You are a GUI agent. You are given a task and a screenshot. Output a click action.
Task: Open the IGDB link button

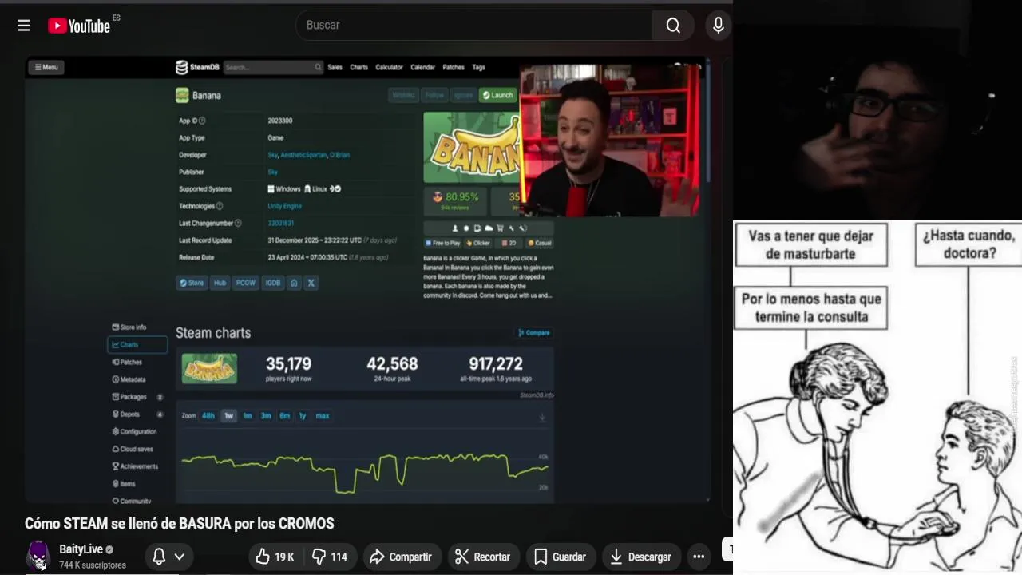(x=273, y=283)
